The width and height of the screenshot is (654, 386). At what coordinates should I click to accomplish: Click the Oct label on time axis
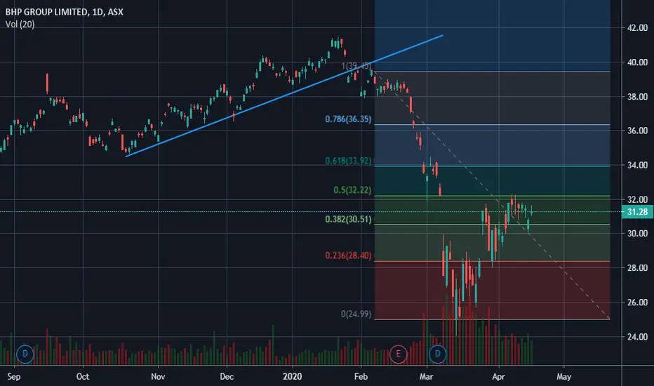[83, 376]
